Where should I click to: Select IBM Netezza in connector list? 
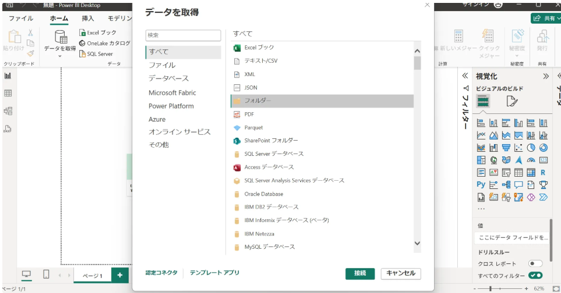click(322, 234)
